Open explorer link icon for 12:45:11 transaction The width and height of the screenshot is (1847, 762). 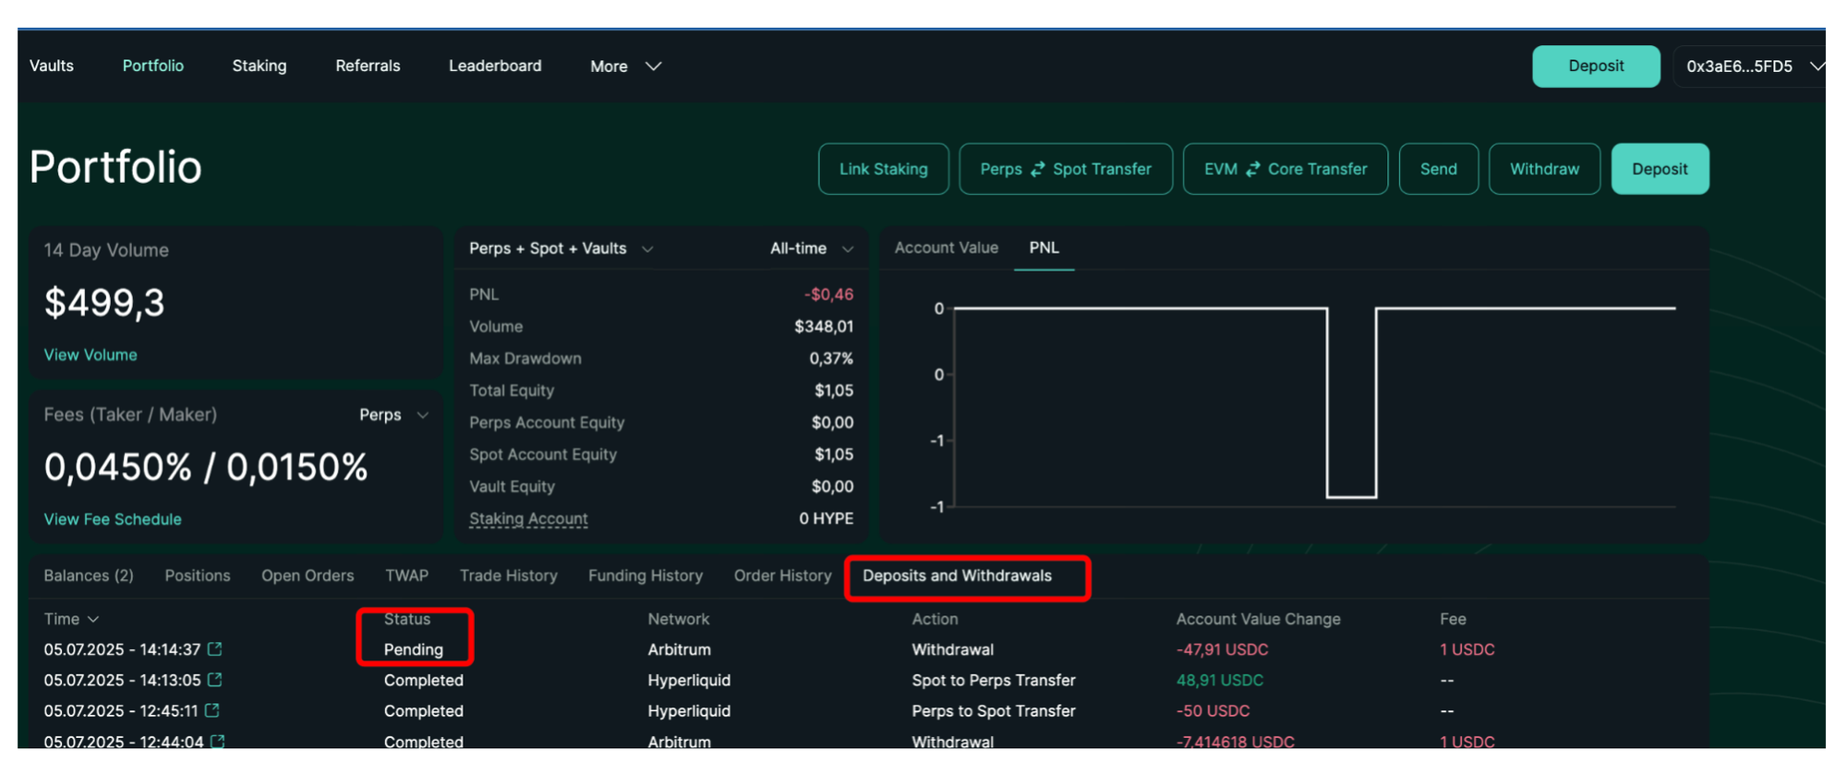pyautogui.click(x=212, y=710)
